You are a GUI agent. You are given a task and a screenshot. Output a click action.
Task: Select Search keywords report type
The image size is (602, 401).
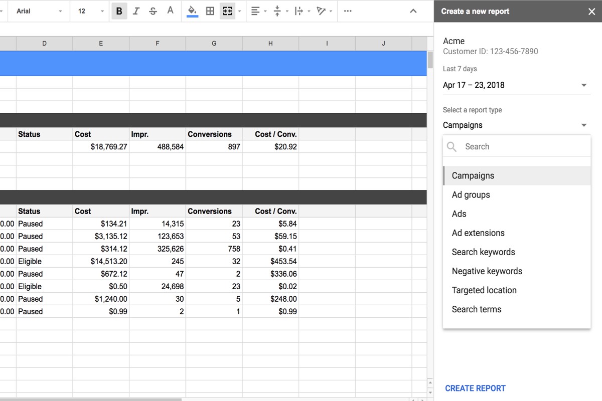pos(517,252)
